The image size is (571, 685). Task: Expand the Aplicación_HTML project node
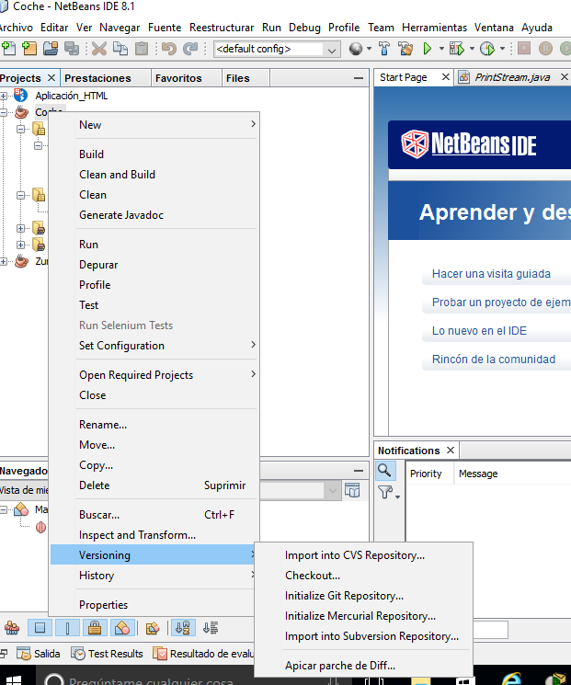tap(5, 96)
